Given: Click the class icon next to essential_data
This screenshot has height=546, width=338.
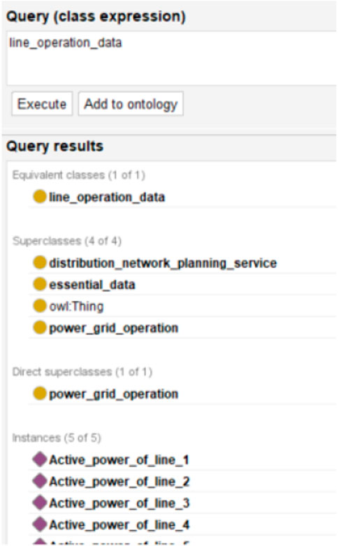Looking at the screenshot, I should 40,284.
